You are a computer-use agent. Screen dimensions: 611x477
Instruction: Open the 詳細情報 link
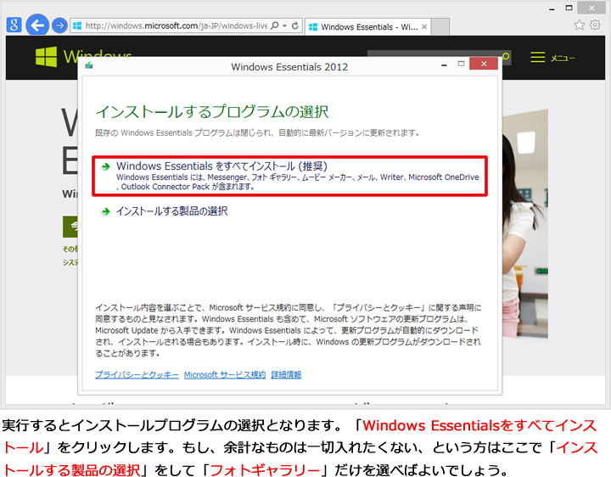pyautogui.click(x=287, y=375)
